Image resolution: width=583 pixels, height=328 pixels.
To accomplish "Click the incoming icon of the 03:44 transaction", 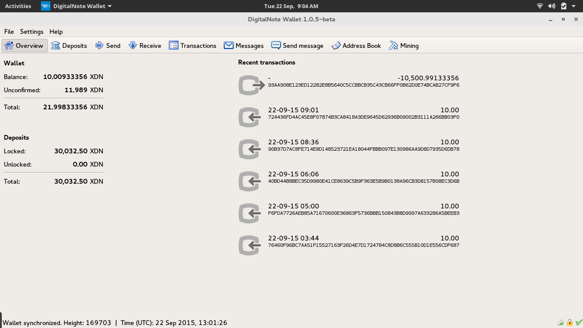I will 250,245.
